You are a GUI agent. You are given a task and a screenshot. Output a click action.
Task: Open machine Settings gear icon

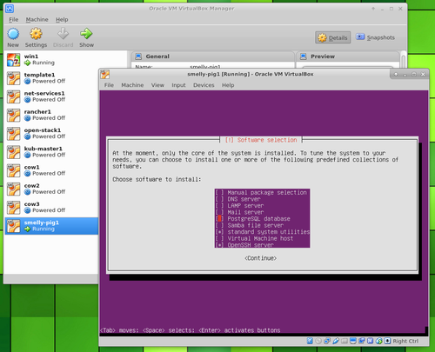click(x=36, y=34)
